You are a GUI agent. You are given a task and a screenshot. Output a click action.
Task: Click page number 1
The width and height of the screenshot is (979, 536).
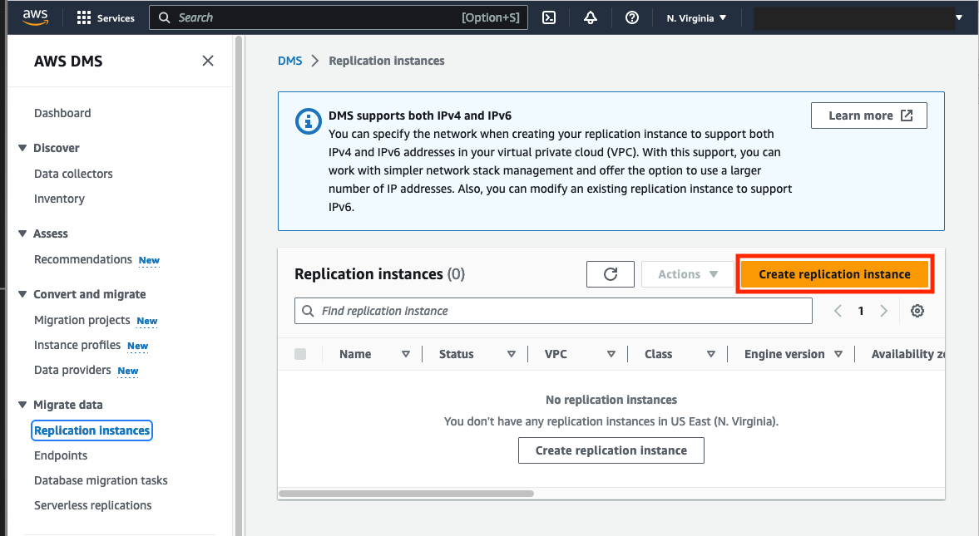pos(861,311)
